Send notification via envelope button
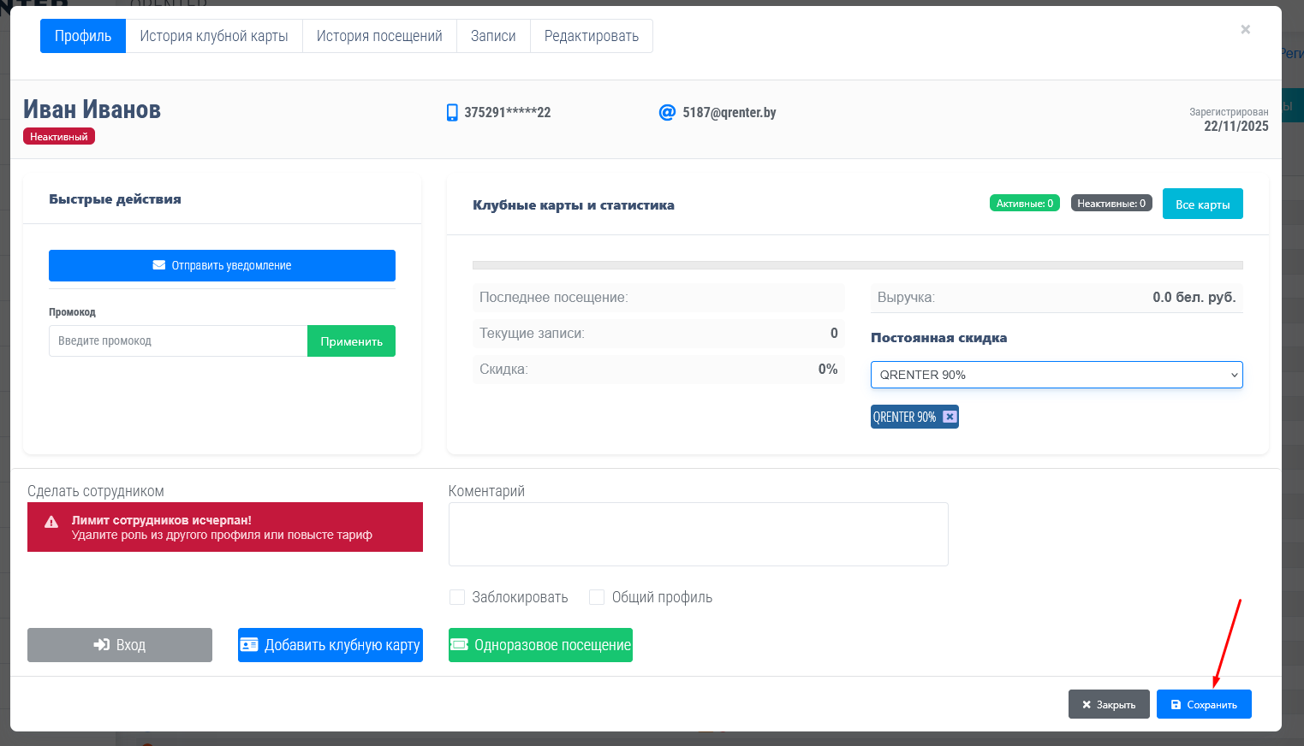This screenshot has height=746, width=1304. (222, 265)
